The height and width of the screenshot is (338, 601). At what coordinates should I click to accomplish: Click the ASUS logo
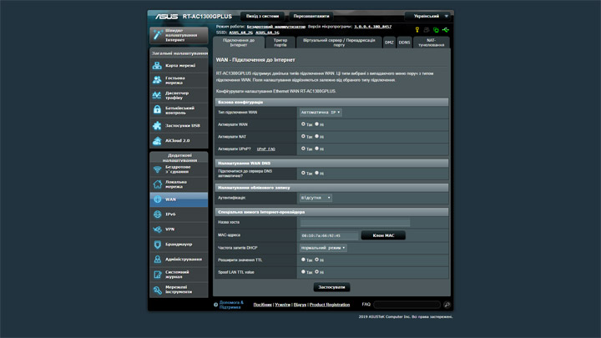point(167,17)
